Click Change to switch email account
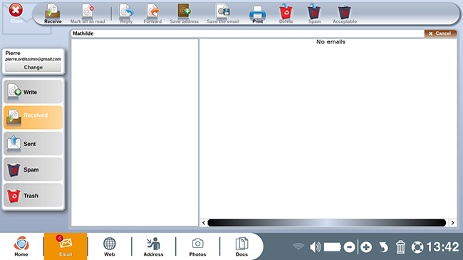Image resolution: width=463 pixels, height=260 pixels. (33, 68)
